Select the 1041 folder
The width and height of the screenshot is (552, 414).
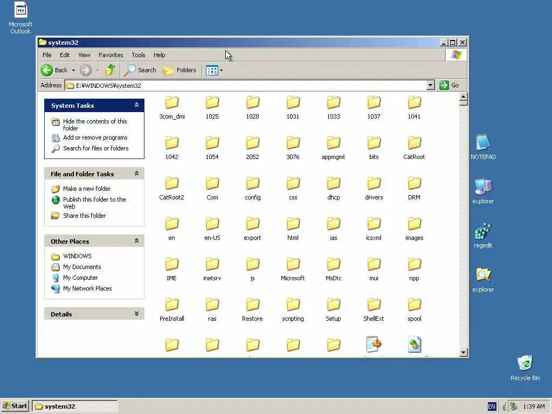click(x=415, y=108)
